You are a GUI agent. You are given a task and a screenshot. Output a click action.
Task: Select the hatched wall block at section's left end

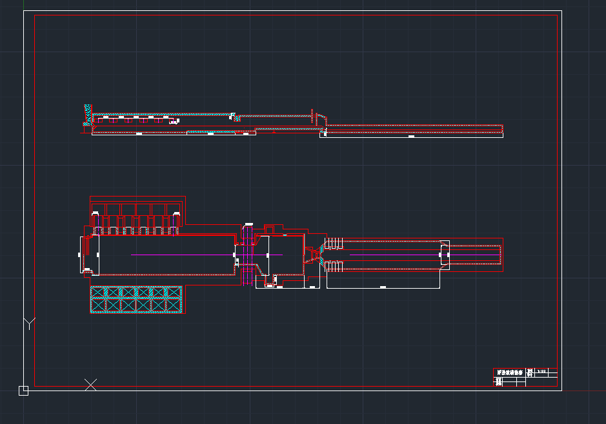tap(88, 115)
